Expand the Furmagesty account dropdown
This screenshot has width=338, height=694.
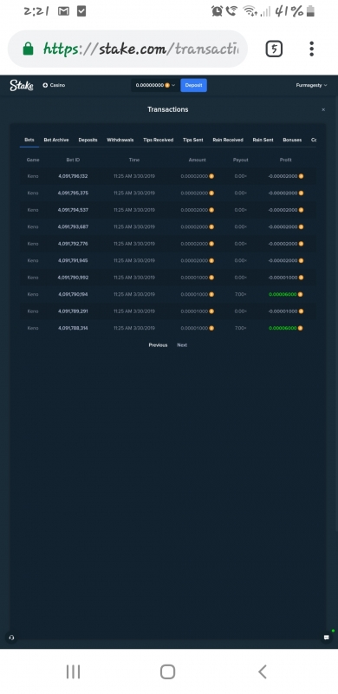click(311, 85)
